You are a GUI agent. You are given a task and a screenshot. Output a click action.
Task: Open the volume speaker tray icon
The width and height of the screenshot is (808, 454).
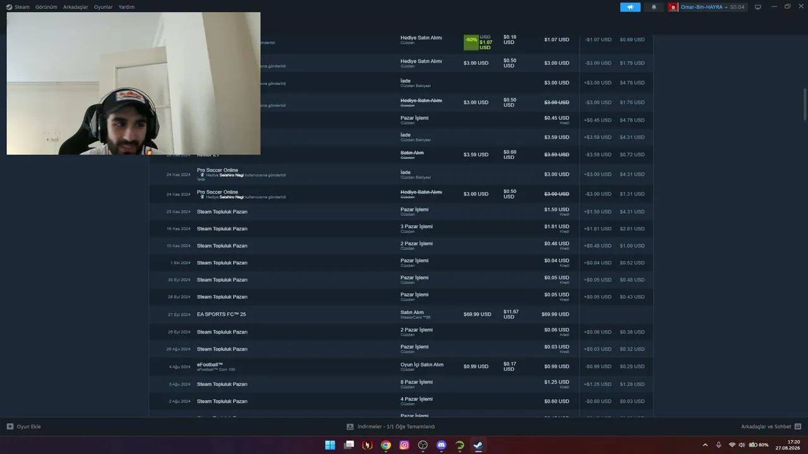click(x=742, y=445)
